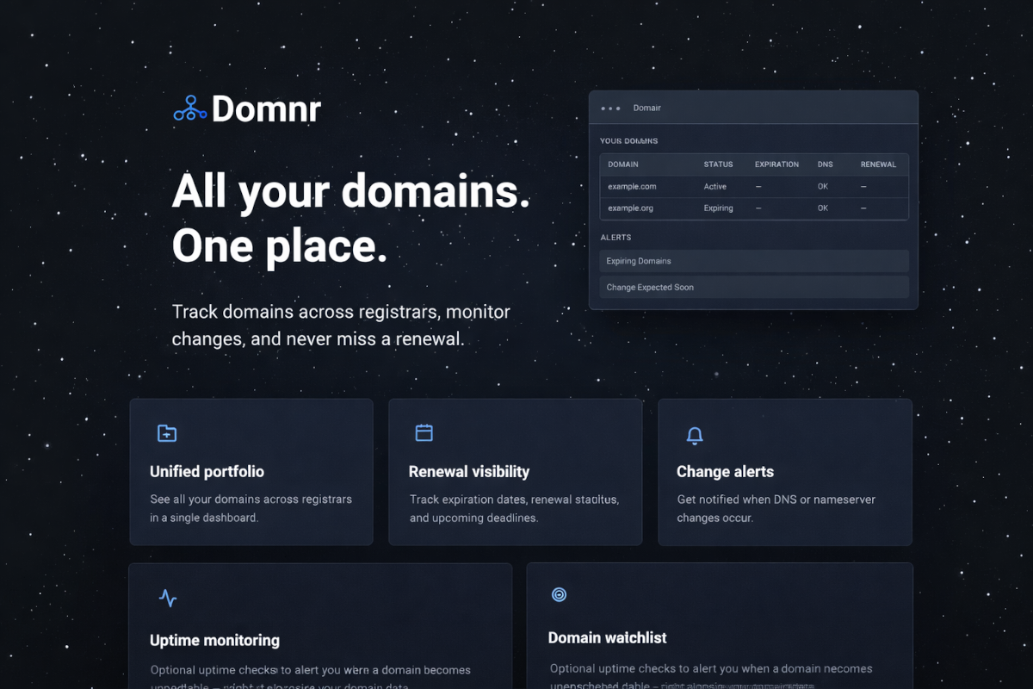Click the Active status cell
Screen dimensions: 1033x689
coord(715,187)
